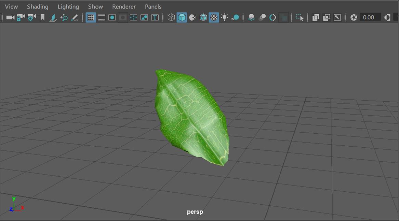Click the Gamma half-circle icon
The height and width of the screenshot is (221, 399).
tap(387, 17)
